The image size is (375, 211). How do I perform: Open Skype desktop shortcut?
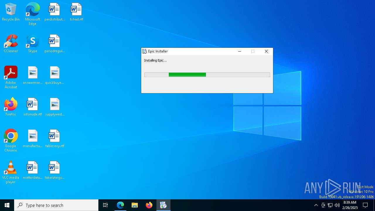pyautogui.click(x=33, y=44)
